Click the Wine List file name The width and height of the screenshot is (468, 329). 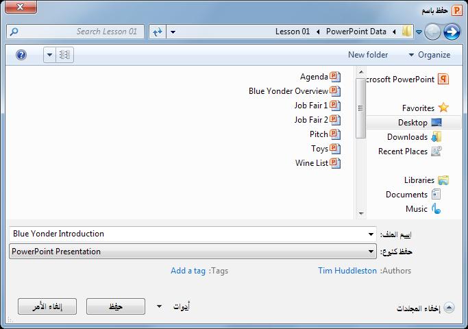312,162
